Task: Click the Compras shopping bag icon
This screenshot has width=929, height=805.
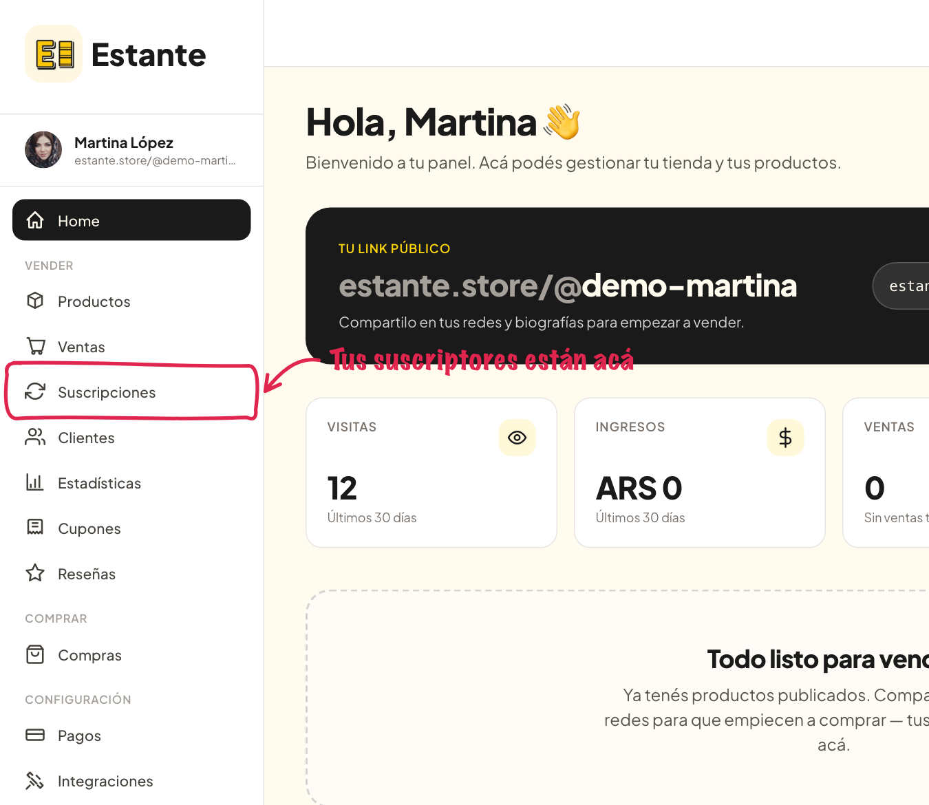Action: [x=35, y=654]
